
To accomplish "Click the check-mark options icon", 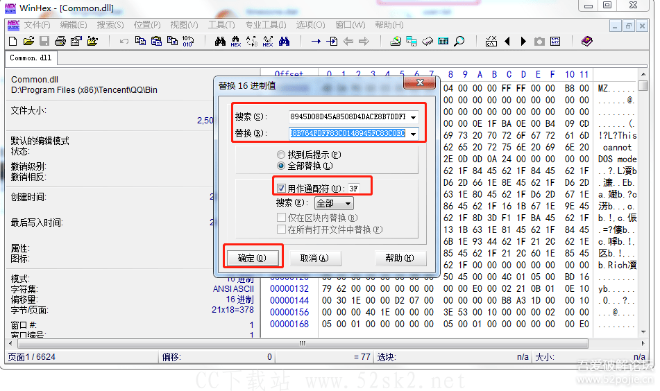I will point(491,41).
